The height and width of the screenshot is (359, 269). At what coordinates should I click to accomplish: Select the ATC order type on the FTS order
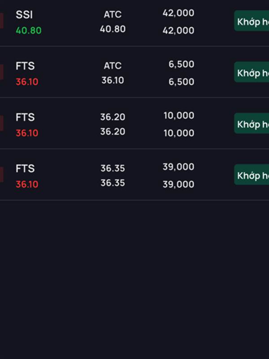tap(113, 66)
